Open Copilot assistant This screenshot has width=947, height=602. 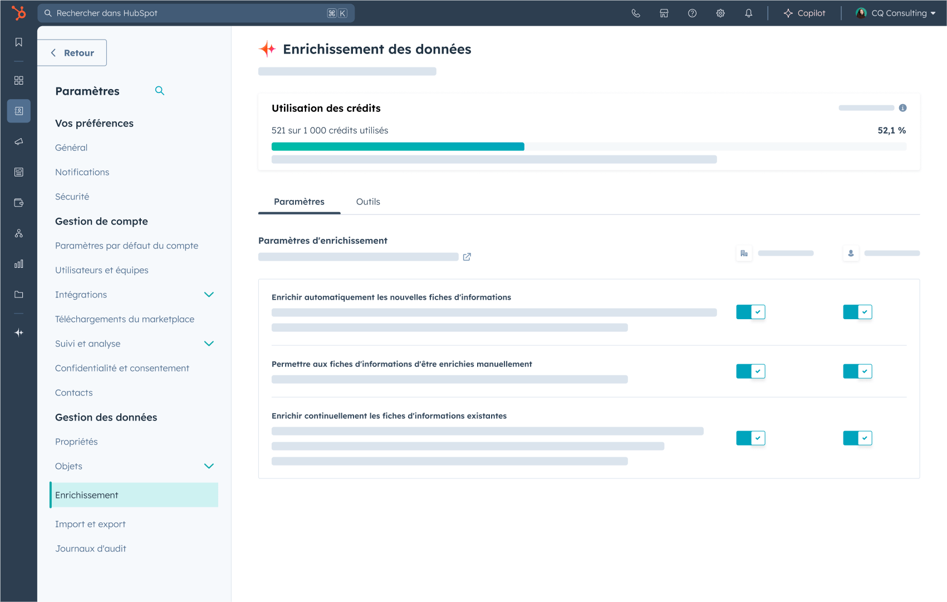pos(804,13)
